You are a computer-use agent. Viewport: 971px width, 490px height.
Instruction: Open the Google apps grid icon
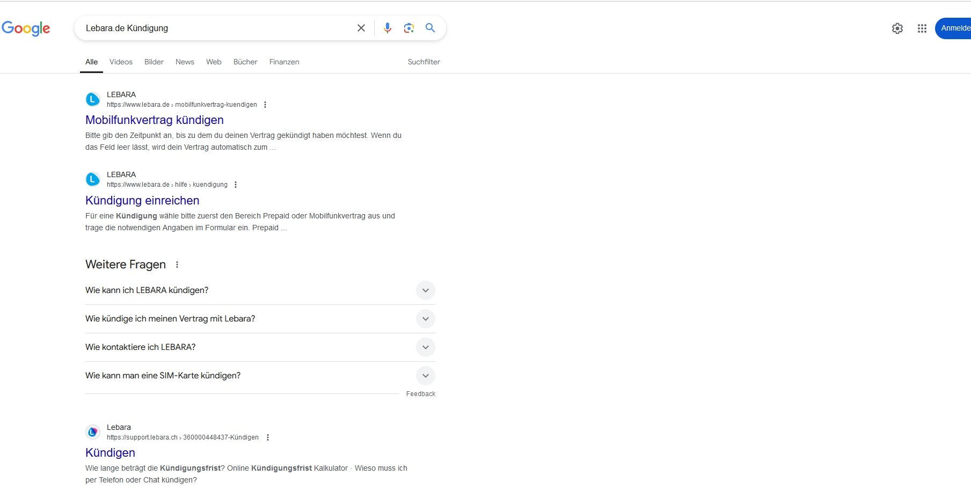click(x=922, y=28)
